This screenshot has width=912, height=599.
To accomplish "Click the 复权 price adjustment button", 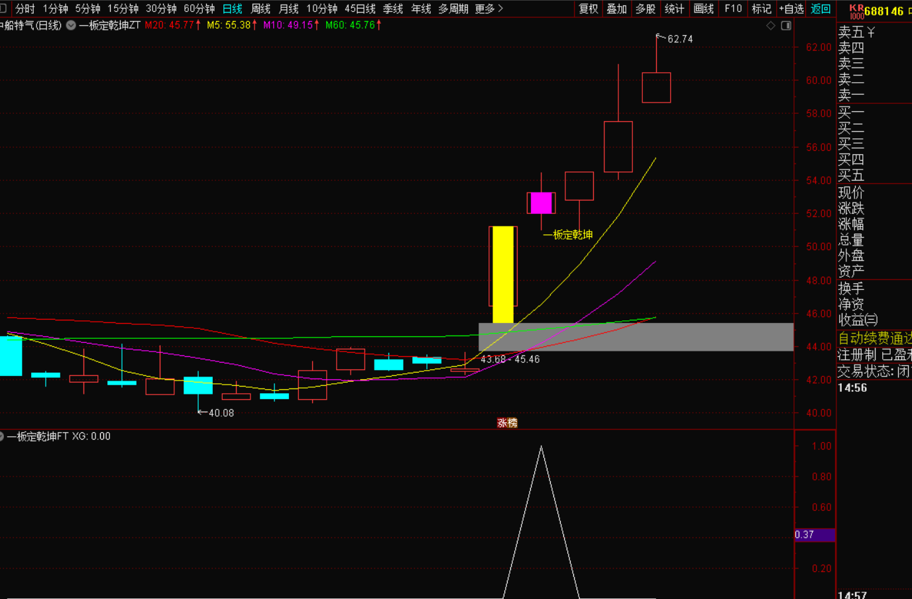I will [x=589, y=9].
